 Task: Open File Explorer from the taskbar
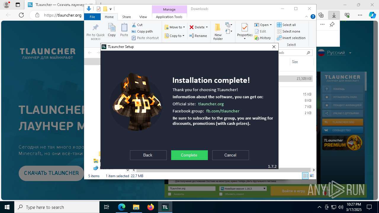coord(136,207)
